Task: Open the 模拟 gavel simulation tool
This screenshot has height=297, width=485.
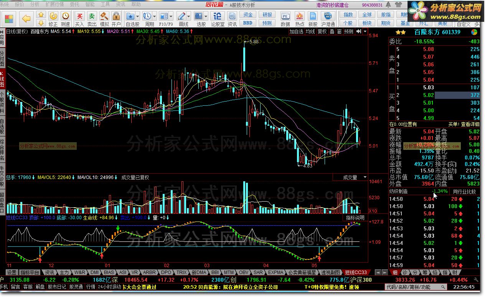Action: [x=104, y=16]
